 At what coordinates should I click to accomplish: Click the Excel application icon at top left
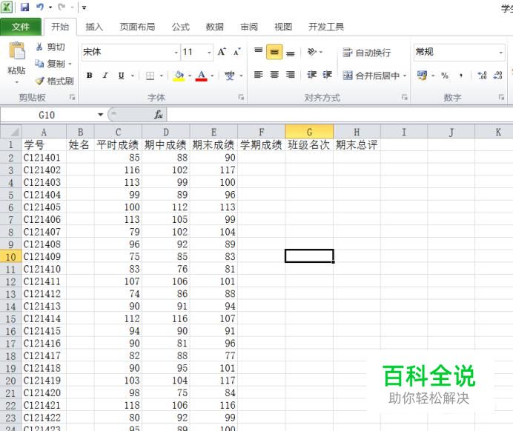point(7,7)
